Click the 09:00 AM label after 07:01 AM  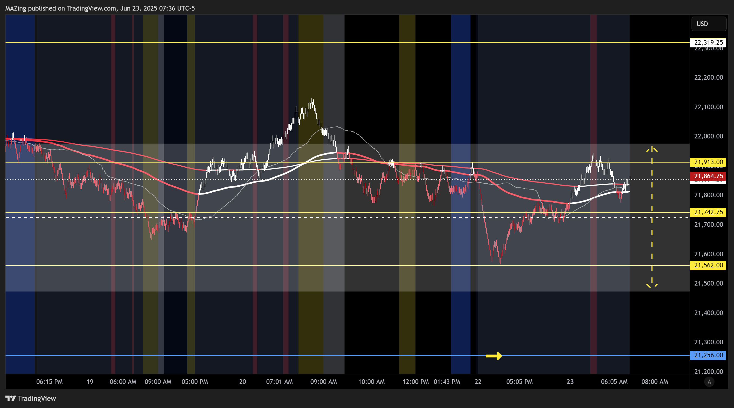coord(324,382)
